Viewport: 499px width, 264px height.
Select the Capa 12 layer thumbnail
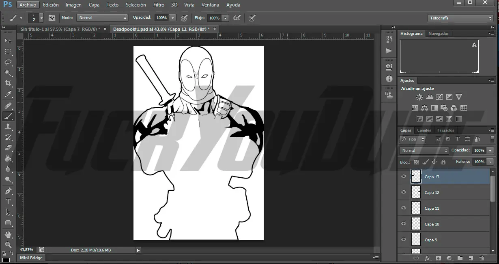[x=416, y=192]
